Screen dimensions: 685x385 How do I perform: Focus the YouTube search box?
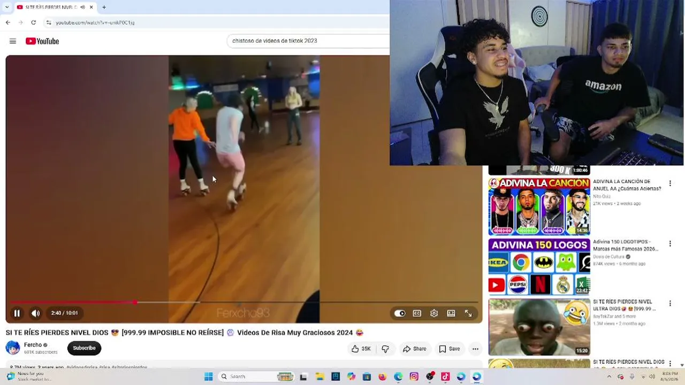[x=308, y=41]
